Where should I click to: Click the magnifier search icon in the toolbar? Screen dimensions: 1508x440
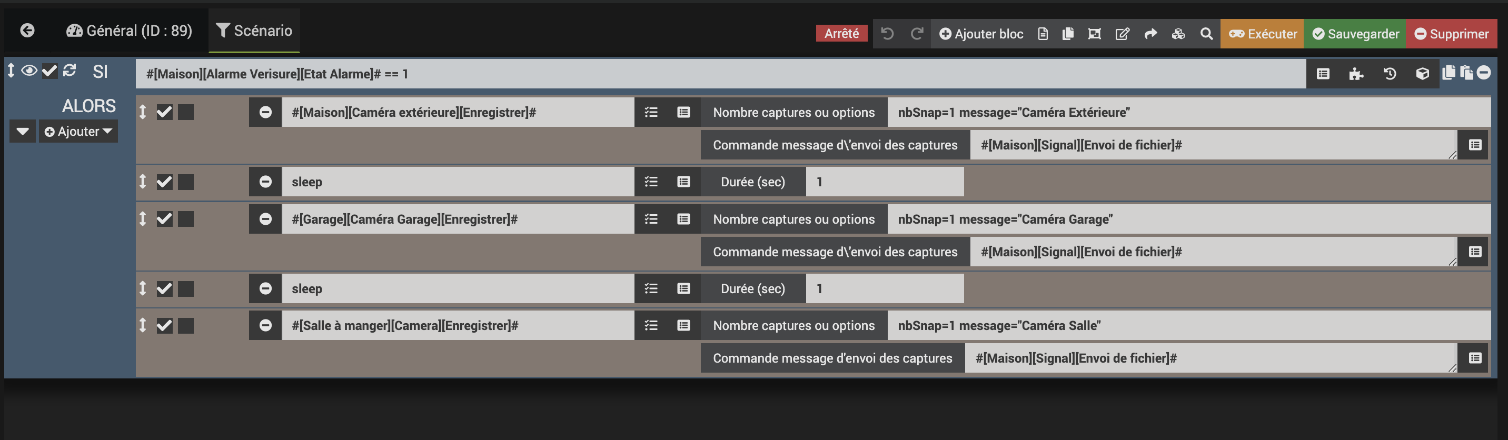(1206, 34)
